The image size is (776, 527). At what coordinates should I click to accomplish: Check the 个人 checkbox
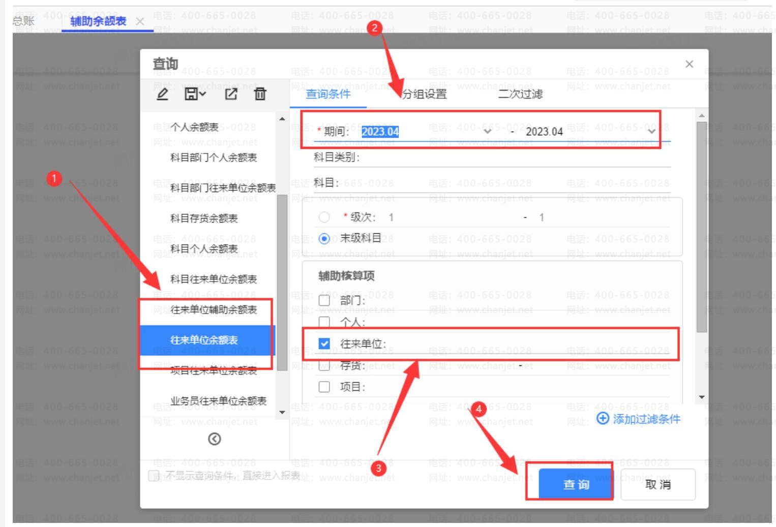point(324,322)
